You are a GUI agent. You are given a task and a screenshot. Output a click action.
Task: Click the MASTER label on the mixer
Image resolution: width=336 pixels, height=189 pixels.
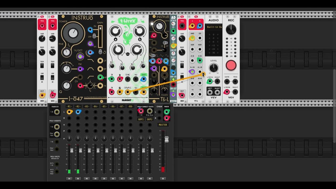click(163, 125)
